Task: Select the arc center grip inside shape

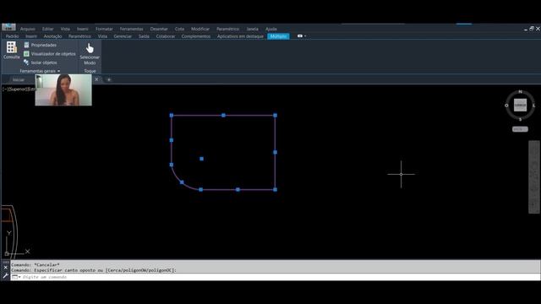Action: 201,159
